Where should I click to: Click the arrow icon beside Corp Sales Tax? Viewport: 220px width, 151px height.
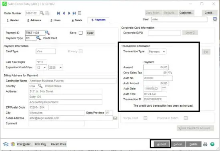coord(170,72)
